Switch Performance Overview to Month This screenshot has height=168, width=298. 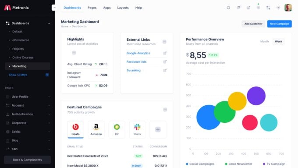(x=264, y=42)
